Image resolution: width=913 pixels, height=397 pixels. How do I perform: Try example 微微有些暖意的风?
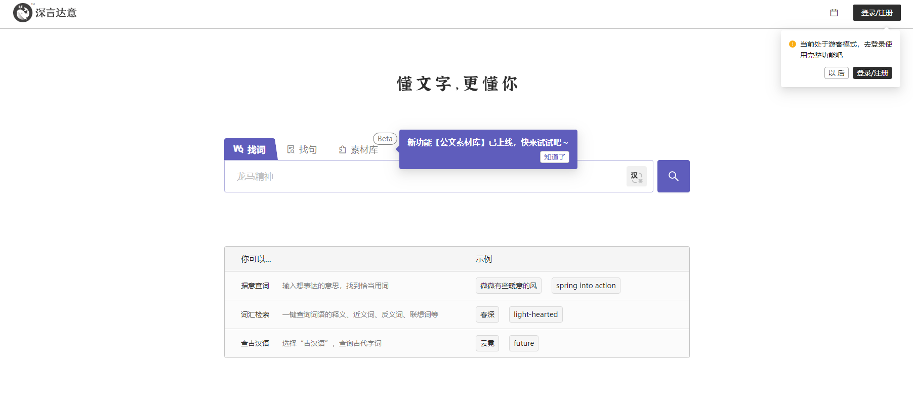(x=509, y=286)
